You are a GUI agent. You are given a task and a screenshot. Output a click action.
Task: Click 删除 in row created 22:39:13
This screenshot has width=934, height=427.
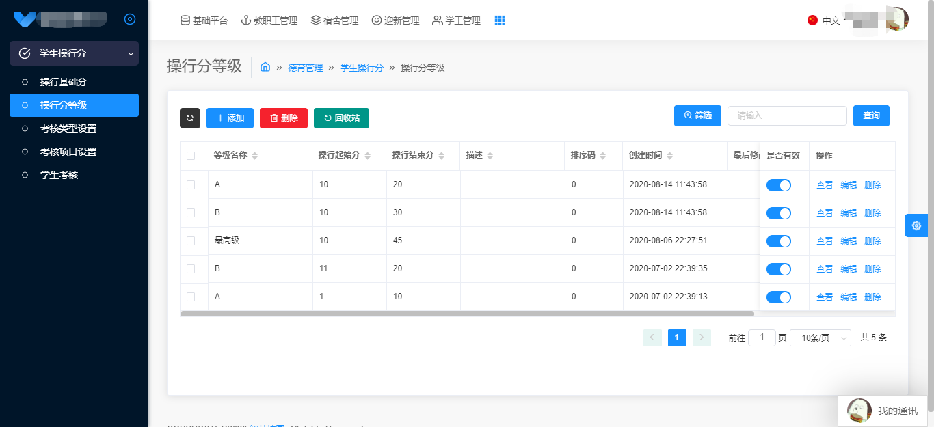tap(872, 297)
